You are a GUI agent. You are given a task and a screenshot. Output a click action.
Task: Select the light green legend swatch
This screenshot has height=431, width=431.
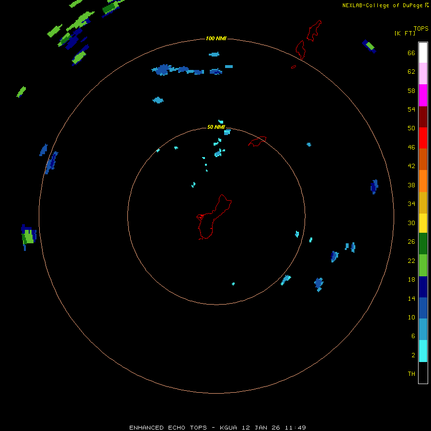click(x=423, y=265)
